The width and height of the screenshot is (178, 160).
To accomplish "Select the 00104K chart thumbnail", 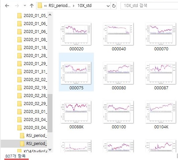I will coord(161,112).
